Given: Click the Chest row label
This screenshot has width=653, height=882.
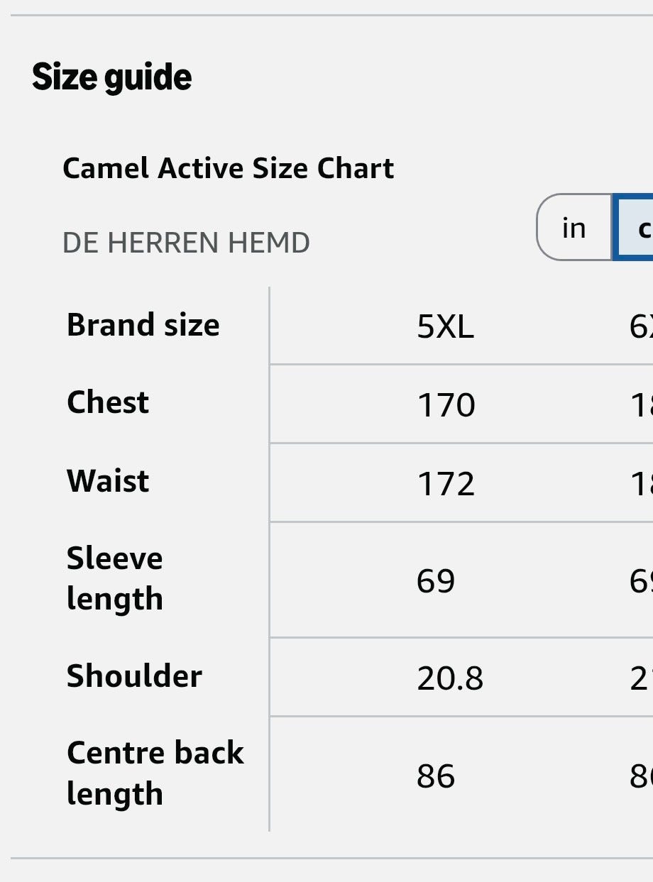Looking at the screenshot, I should [108, 402].
